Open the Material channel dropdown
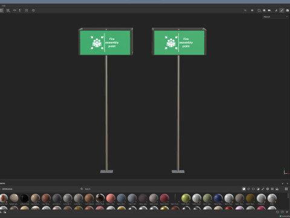The width and height of the screenshot is (290, 218). (275, 17)
